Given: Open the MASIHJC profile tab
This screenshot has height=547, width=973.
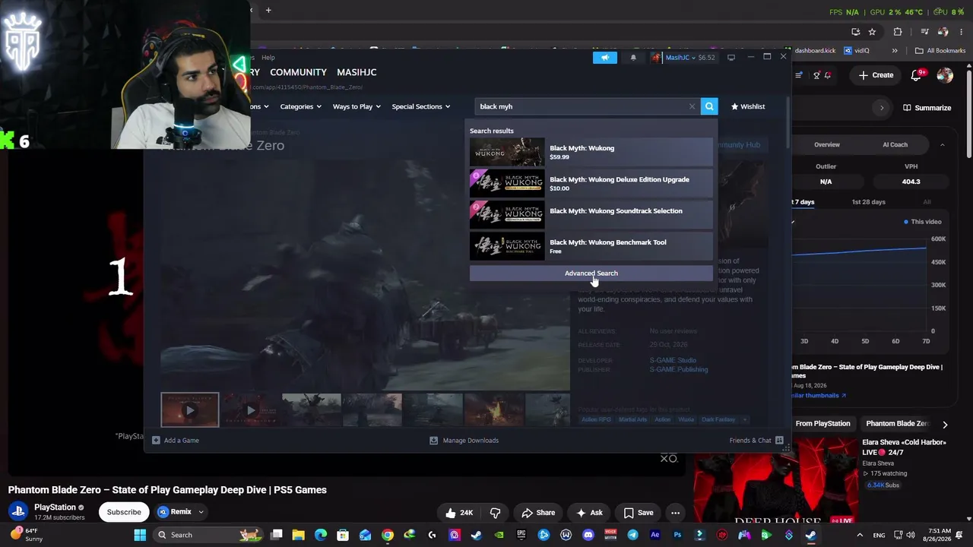Looking at the screenshot, I should pyautogui.click(x=357, y=72).
